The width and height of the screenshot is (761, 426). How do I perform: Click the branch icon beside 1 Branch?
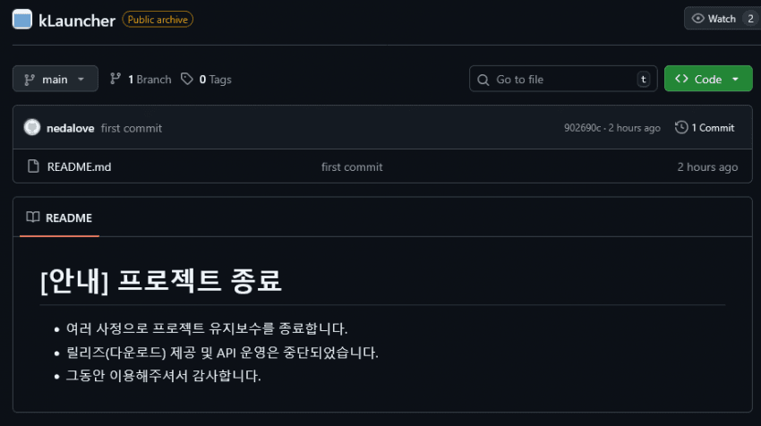tap(115, 79)
